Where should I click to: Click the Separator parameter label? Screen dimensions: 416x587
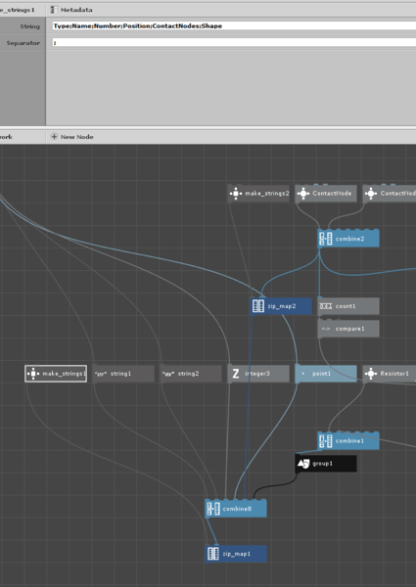pyautogui.click(x=23, y=43)
